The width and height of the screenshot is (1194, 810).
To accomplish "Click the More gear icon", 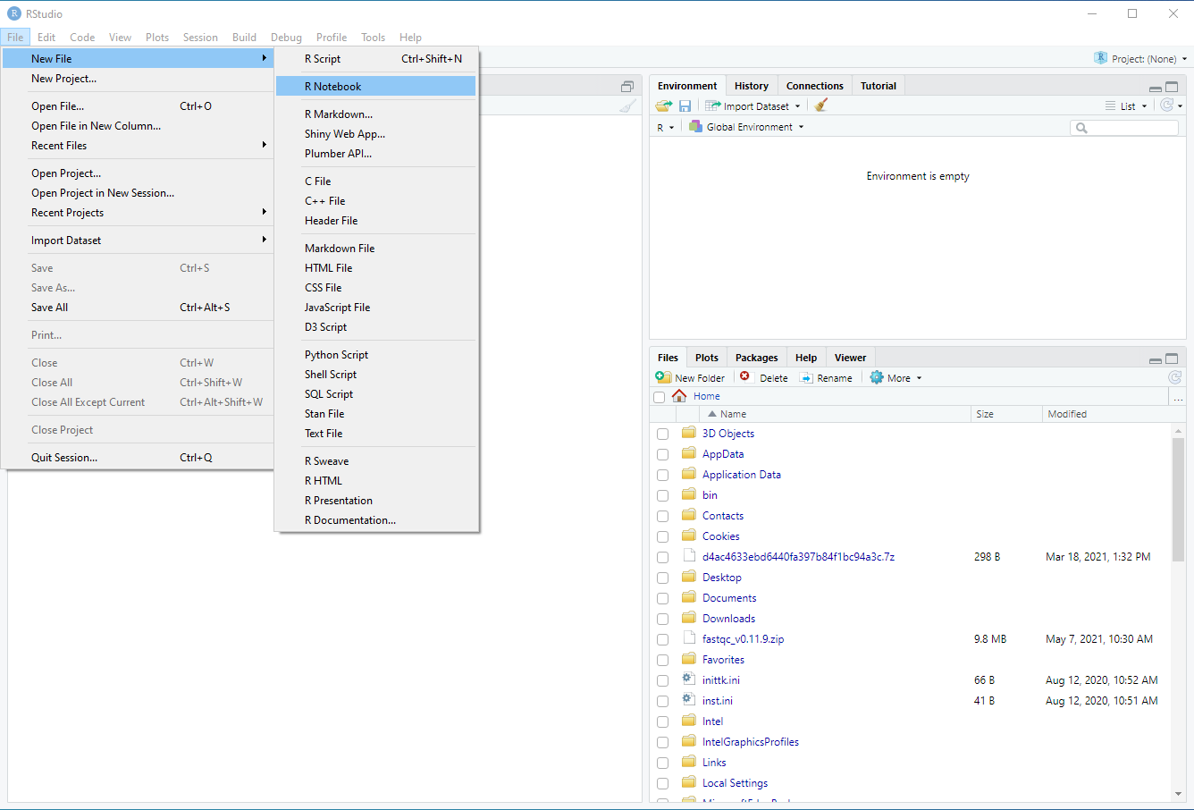I will tap(877, 377).
